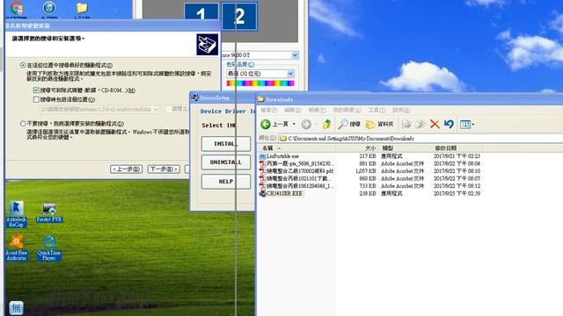Click the date 2017/9/21 下午 02:23

tap(457, 156)
